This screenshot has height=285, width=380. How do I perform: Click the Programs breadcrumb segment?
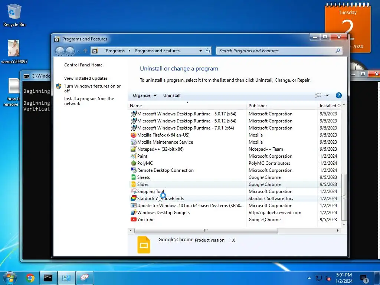pyautogui.click(x=115, y=50)
